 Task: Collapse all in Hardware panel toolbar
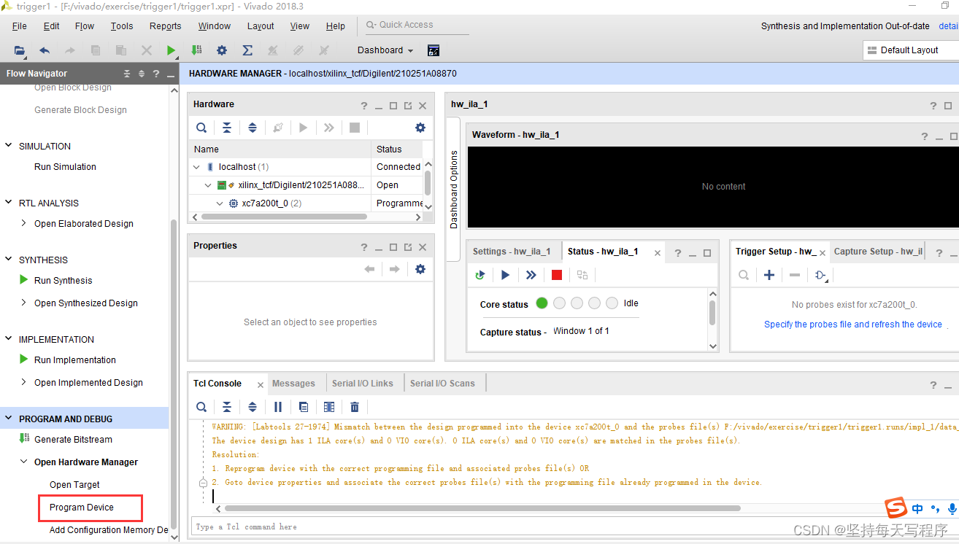point(227,128)
